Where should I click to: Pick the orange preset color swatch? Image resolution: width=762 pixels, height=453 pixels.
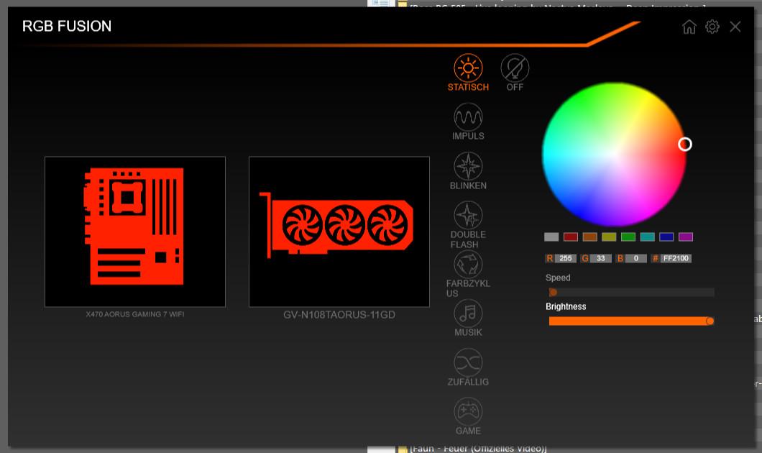click(589, 237)
